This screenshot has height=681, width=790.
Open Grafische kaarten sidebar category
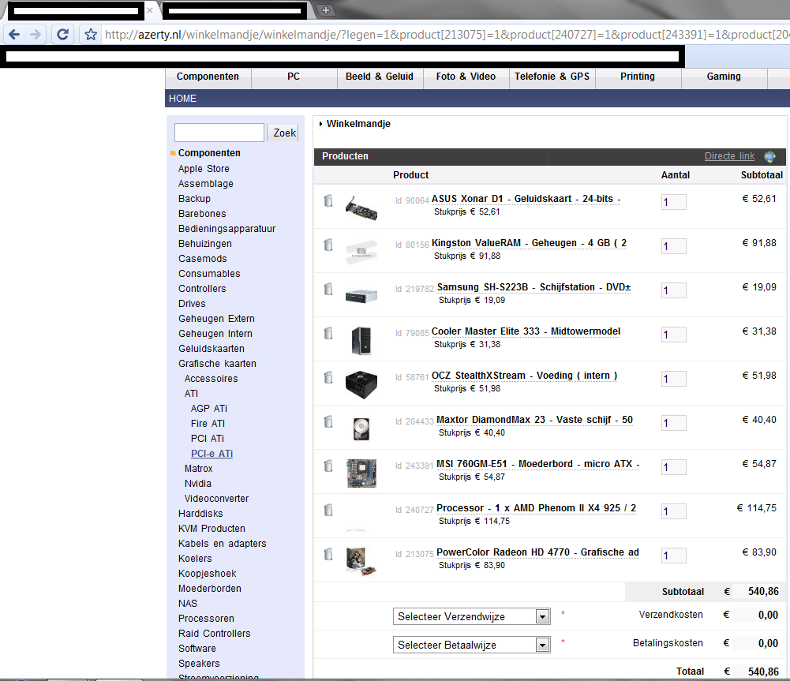tap(217, 364)
